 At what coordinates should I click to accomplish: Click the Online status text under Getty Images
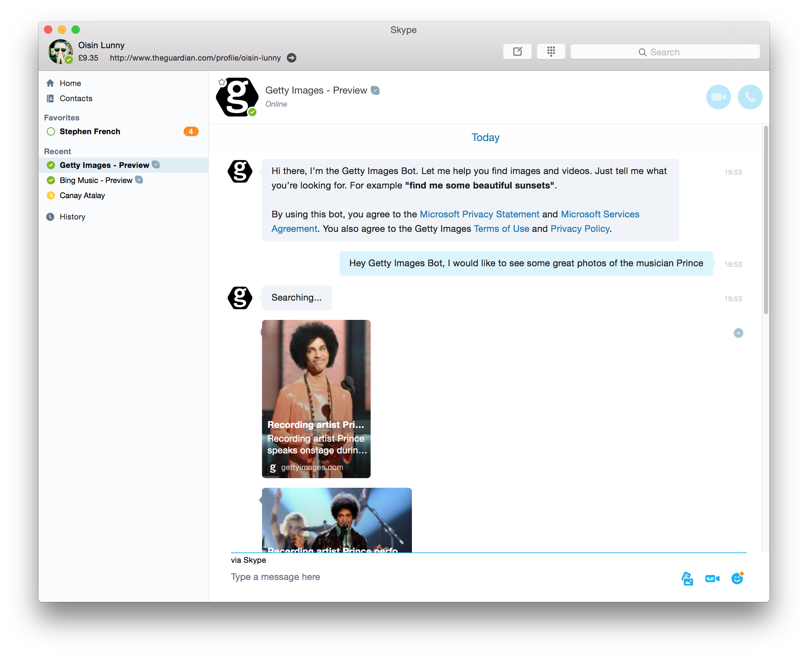276,104
